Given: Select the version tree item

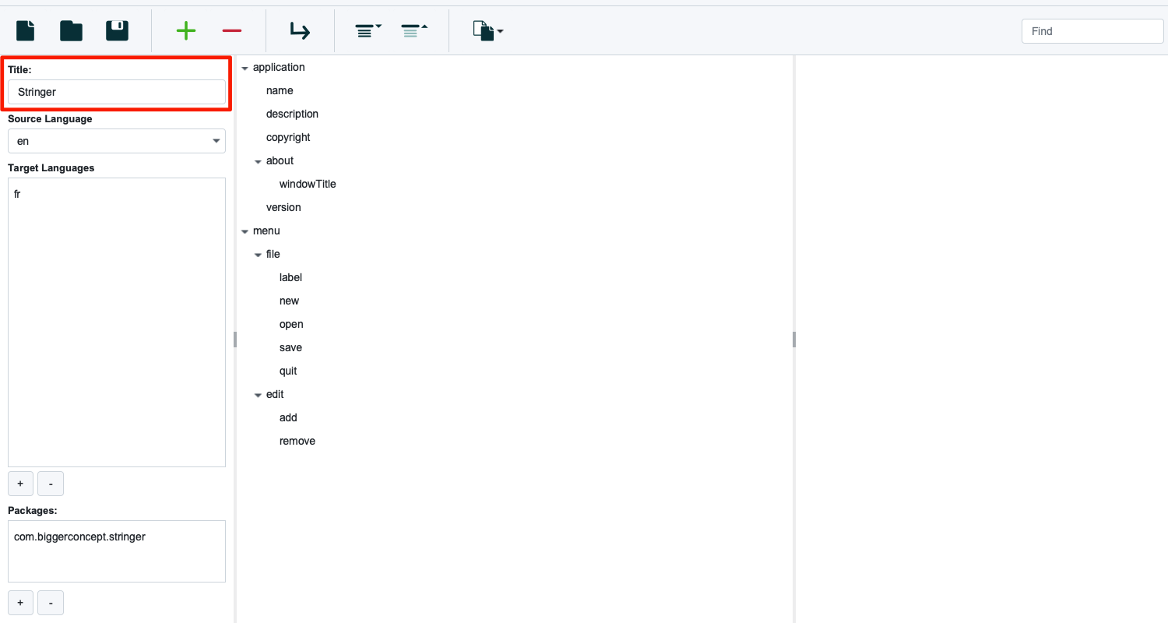Looking at the screenshot, I should click(x=283, y=207).
